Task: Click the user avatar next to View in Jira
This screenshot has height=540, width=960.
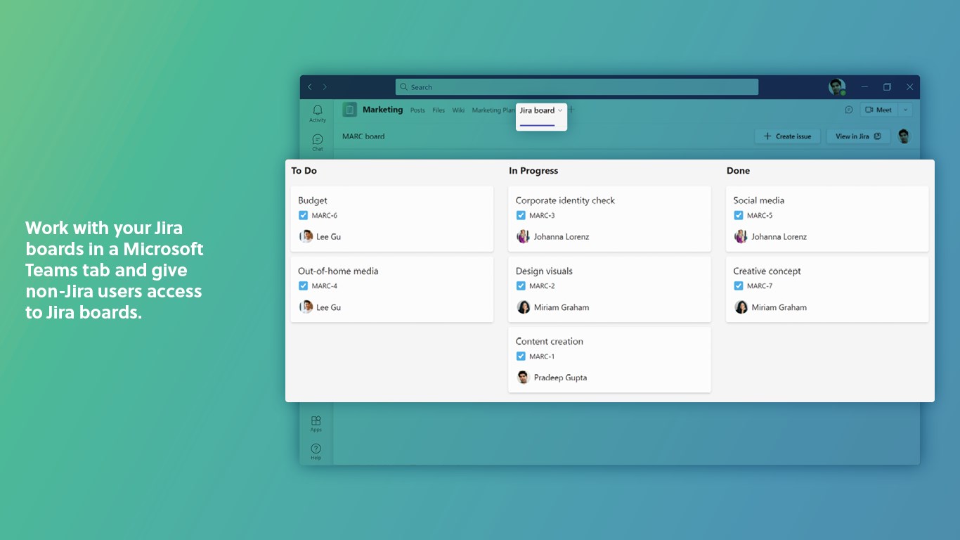Action: click(904, 136)
